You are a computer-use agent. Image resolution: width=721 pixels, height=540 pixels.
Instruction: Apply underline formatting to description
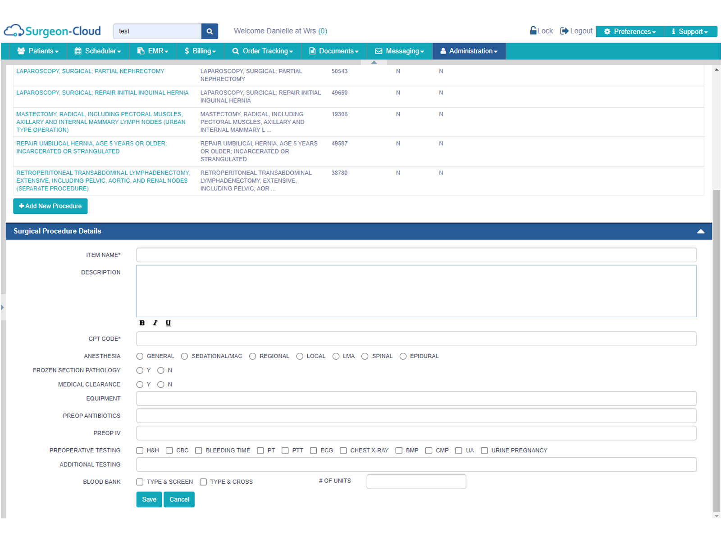point(168,323)
